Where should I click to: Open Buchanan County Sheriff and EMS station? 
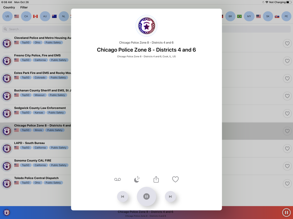[x=42, y=90]
